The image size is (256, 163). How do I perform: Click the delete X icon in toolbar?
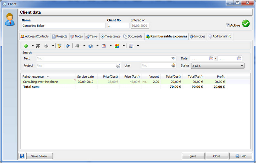[38, 46]
